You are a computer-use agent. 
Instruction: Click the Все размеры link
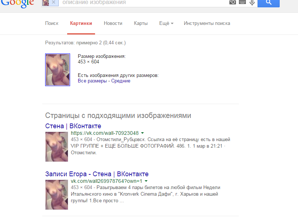pos(92,81)
